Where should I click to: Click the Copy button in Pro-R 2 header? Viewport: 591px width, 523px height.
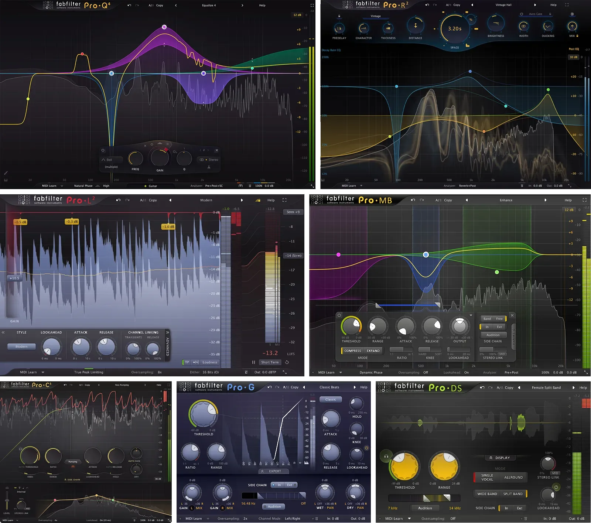coord(457,5)
